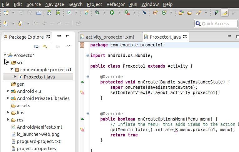Open the Next Annotation dropdown arrow
This screenshot has height=152, width=239.
point(13,23)
